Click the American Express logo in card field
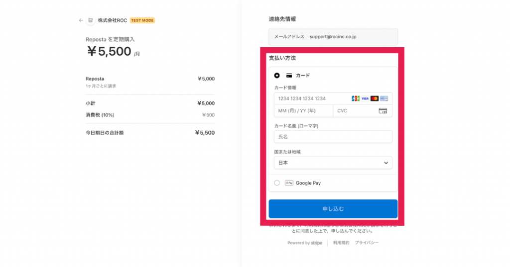This screenshot has height=267, width=510. click(x=384, y=98)
